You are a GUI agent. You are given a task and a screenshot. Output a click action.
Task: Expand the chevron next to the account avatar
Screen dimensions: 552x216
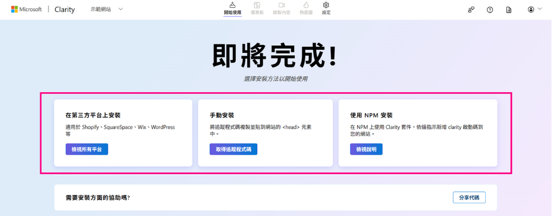tap(539, 9)
